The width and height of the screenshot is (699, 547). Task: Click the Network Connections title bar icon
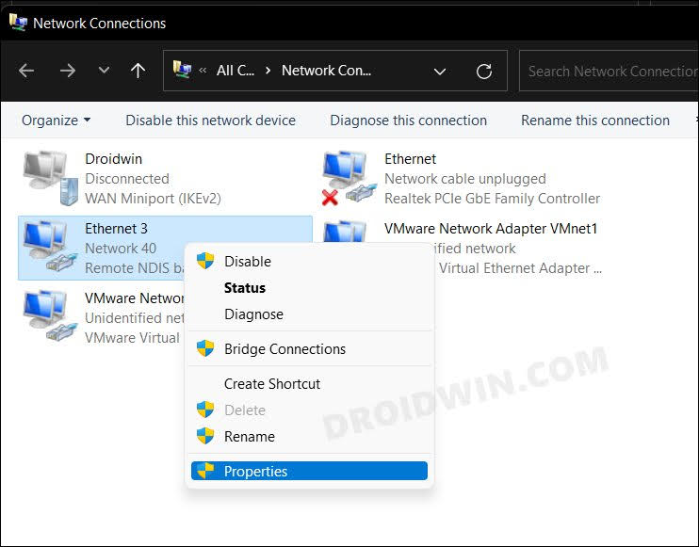18,23
